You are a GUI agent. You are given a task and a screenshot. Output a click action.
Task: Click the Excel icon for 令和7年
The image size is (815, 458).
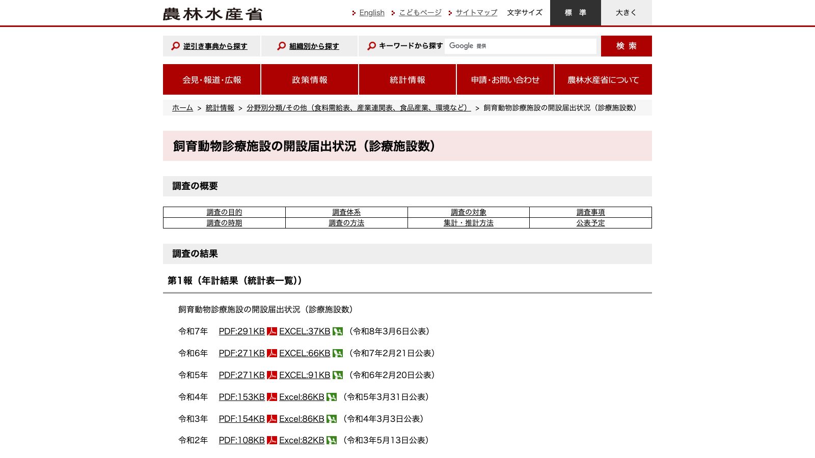338,331
